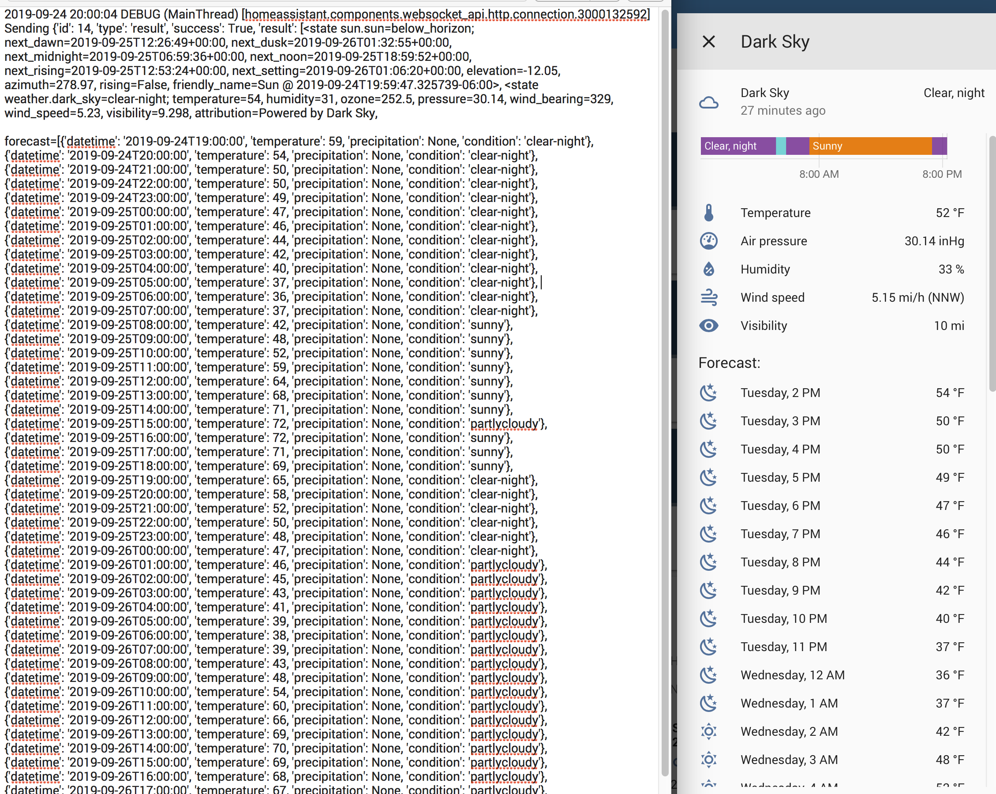
Task: Click clear-night icon for Tuesday, 2 PM
Action: 708,393
